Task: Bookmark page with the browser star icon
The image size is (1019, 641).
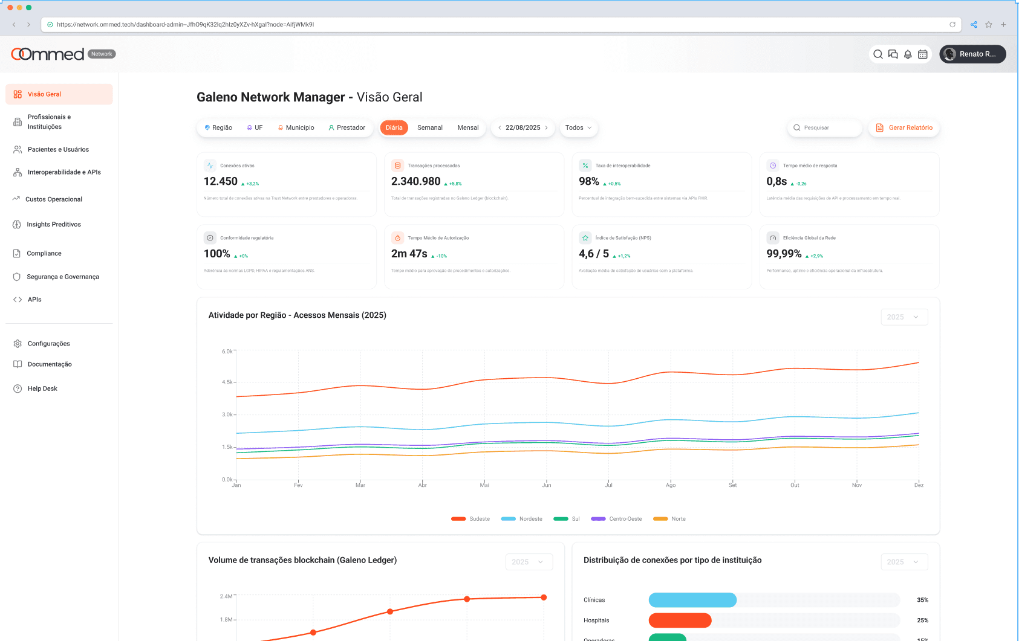Action: coord(989,25)
